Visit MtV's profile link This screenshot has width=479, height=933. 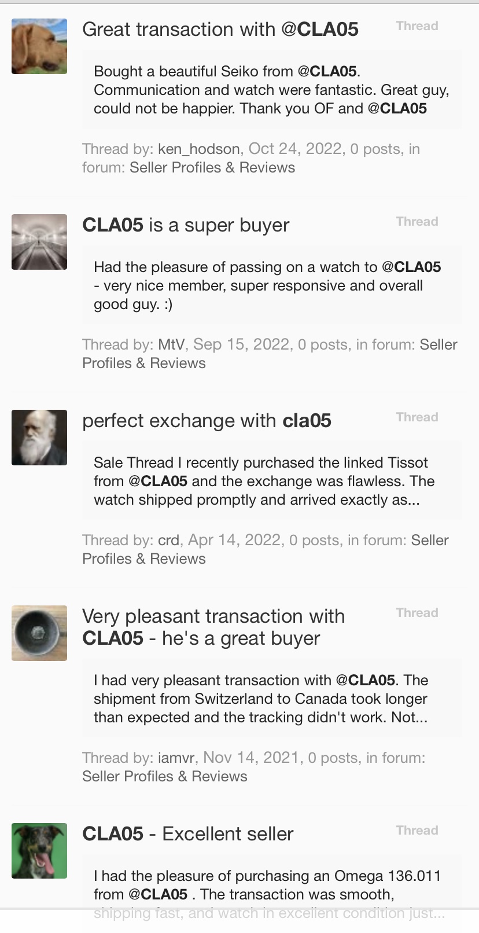tap(171, 345)
